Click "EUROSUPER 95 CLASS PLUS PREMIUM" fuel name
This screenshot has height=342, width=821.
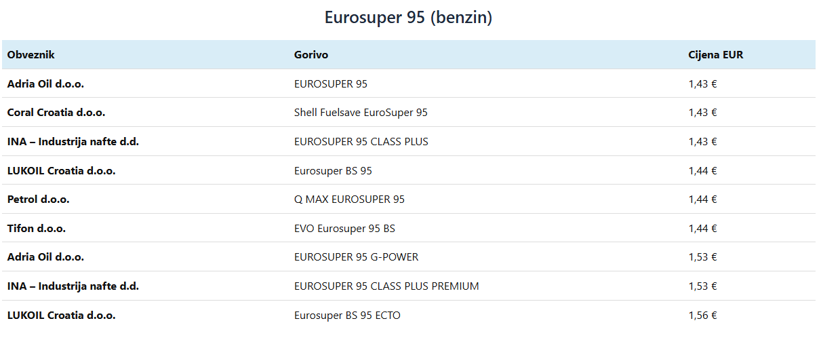tap(386, 286)
